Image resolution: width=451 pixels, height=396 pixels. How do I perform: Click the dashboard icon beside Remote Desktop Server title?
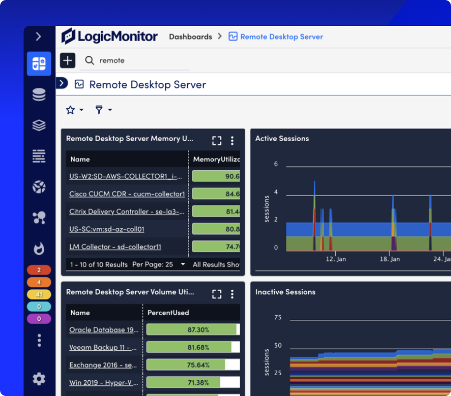pos(79,84)
